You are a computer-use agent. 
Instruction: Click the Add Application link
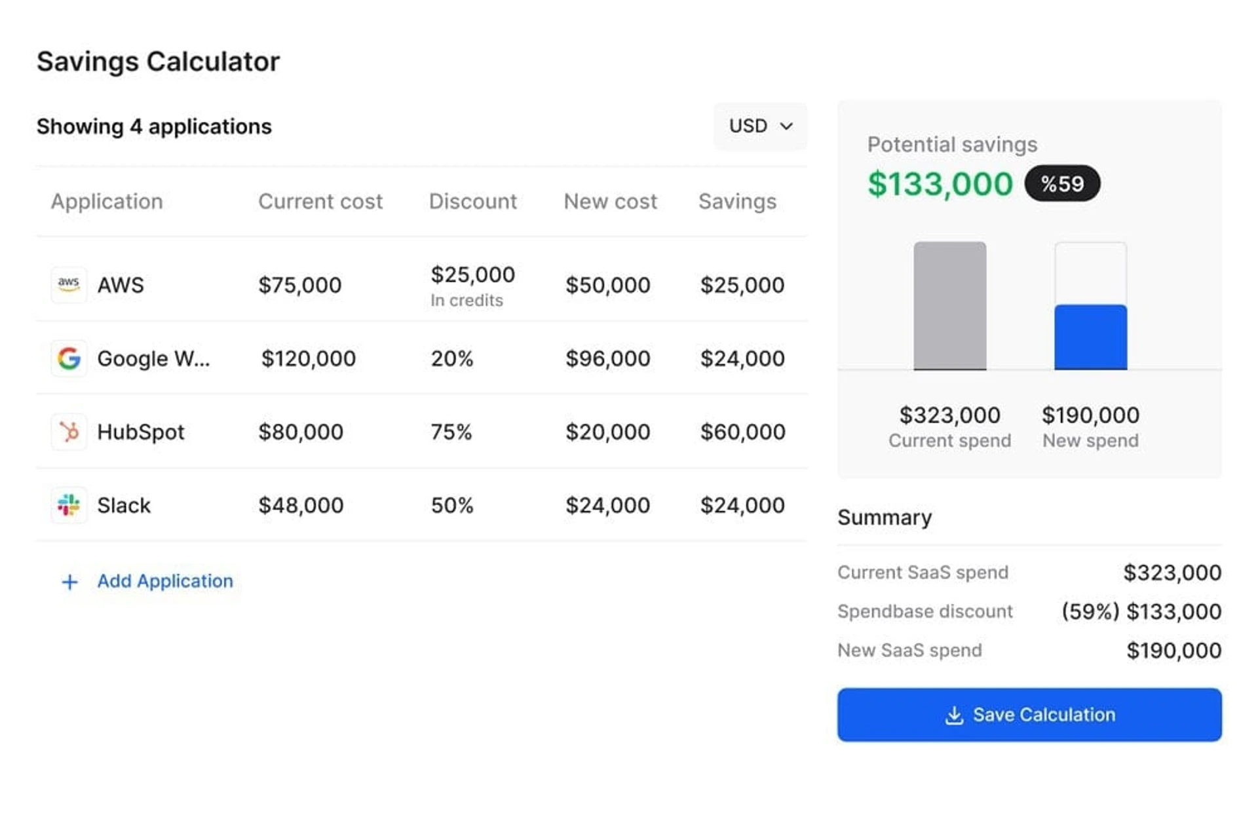[x=165, y=581]
